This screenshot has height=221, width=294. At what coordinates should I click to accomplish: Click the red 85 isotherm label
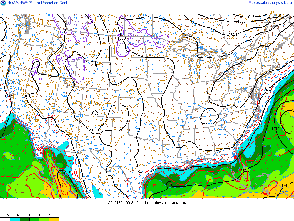(64, 195)
